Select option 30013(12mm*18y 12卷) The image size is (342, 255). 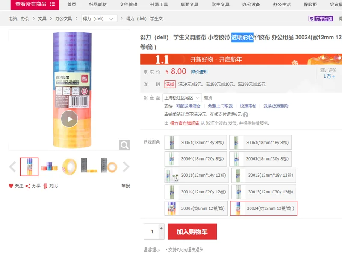264,176
